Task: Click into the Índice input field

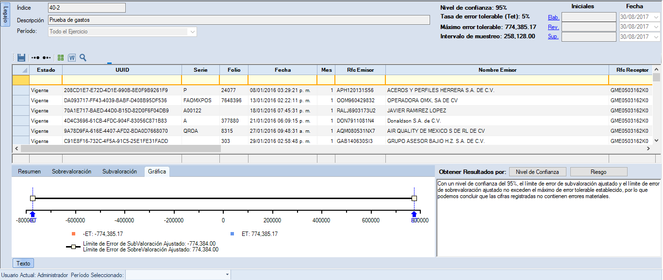Action: pyautogui.click(x=86, y=8)
